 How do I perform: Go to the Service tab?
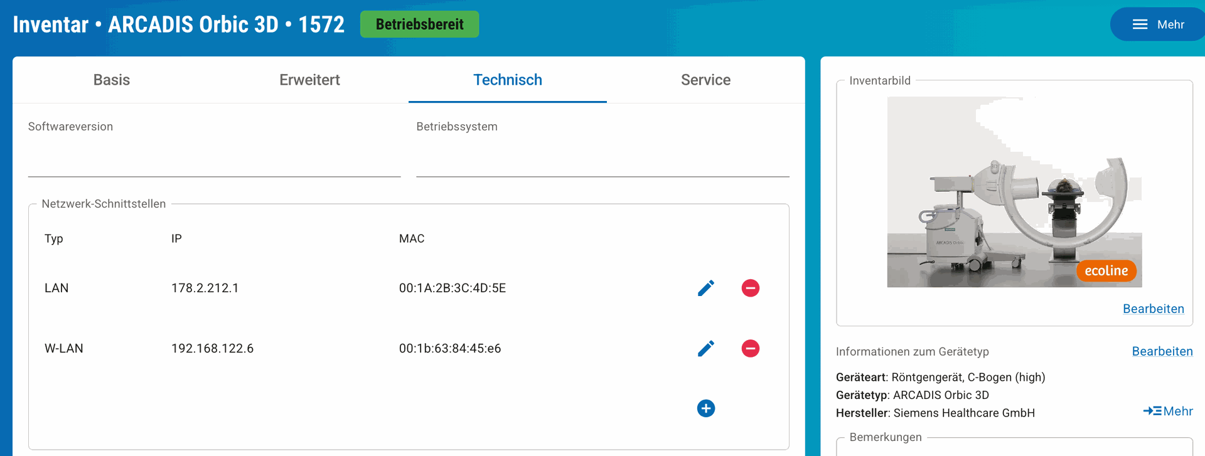[x=705, y=80]
